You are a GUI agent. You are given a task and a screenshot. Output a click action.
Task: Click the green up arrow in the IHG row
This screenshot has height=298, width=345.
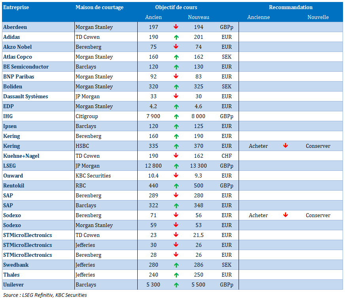(176, 116)
